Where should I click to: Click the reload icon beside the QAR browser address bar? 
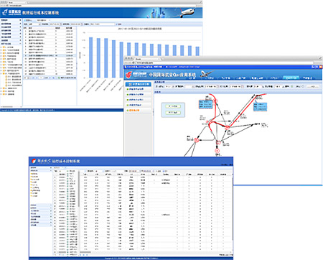134,62
